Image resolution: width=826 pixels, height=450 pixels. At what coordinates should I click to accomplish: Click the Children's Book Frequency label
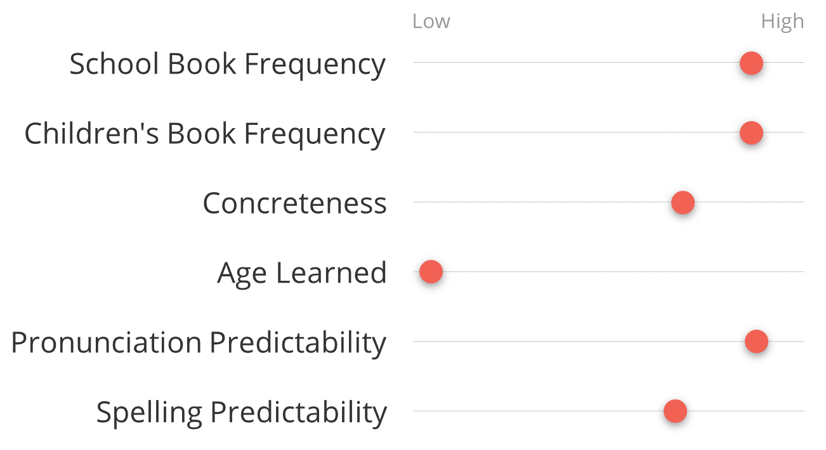pos(204,134)
